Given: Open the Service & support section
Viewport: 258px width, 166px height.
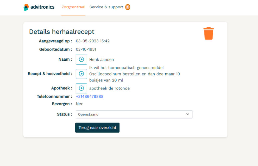Looking at the screenshot, I should [x=106, y=7].
